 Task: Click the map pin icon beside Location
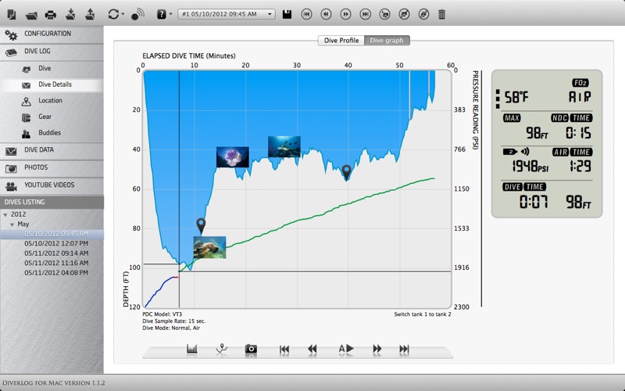point(27,102)
